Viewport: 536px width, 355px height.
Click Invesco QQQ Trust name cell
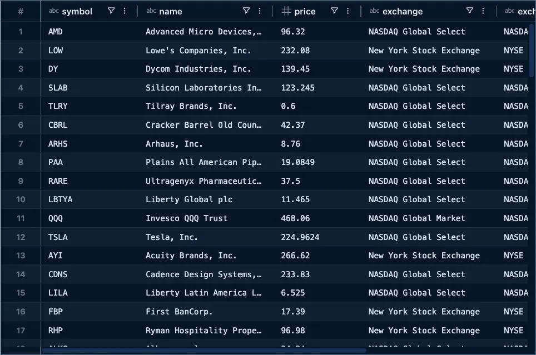pyautogui.click(x=205, y=218)
